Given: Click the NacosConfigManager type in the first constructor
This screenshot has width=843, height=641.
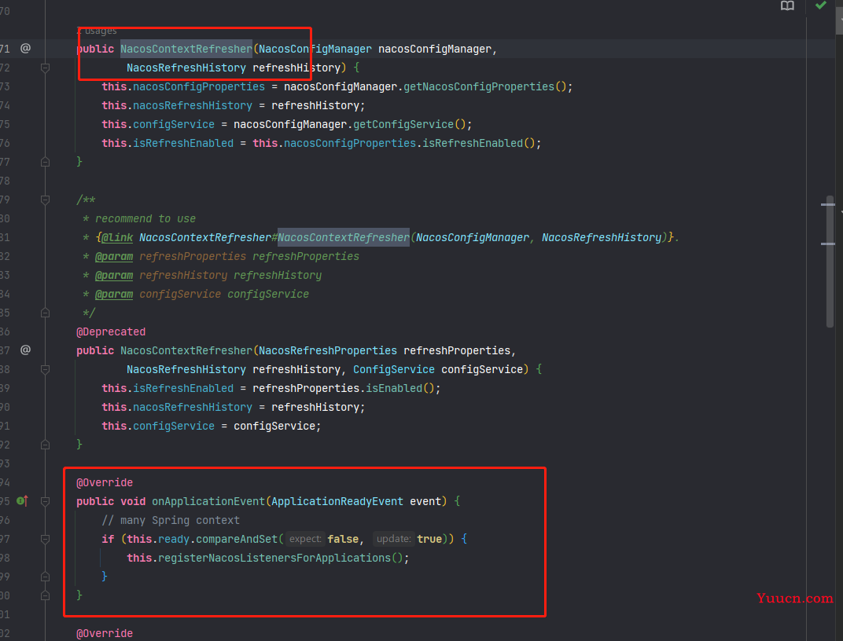Looking at the screenshot, I should tap(315, 49).
